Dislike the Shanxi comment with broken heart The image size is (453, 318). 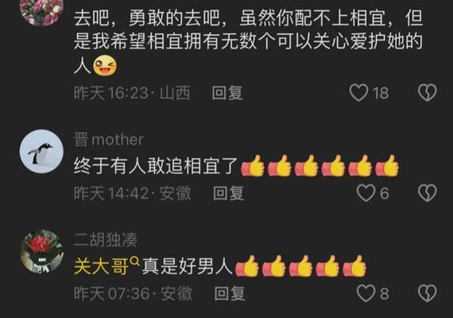click(428, 93)
